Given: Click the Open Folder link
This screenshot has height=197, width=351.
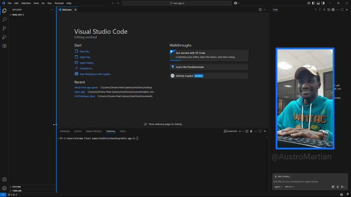Looking at the screenshot, I should tap(87, 63).
